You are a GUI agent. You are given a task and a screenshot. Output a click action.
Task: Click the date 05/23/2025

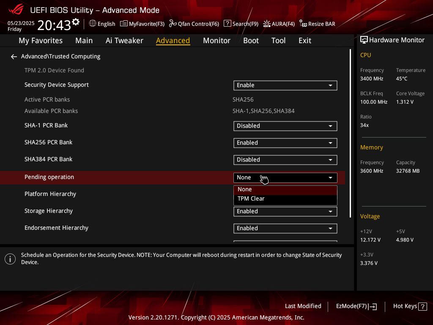21,23
